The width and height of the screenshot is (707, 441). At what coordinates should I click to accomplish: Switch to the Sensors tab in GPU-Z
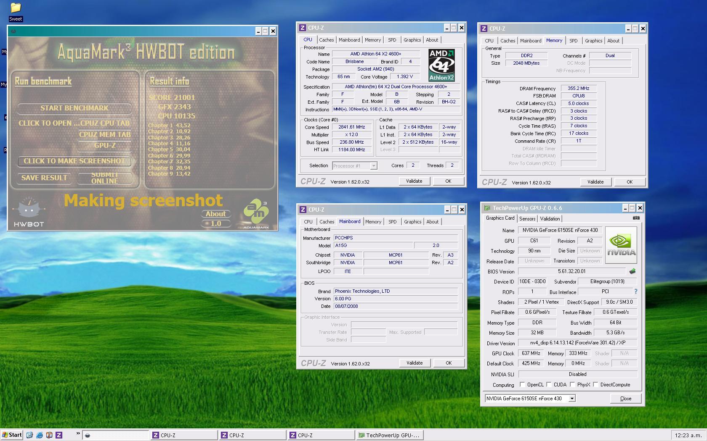527,219
